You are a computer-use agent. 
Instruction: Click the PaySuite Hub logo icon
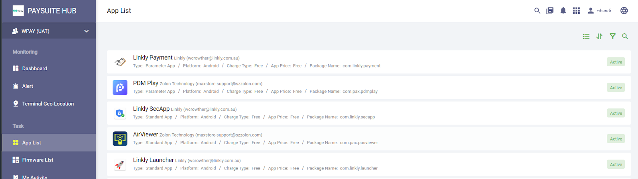point(18,11)
